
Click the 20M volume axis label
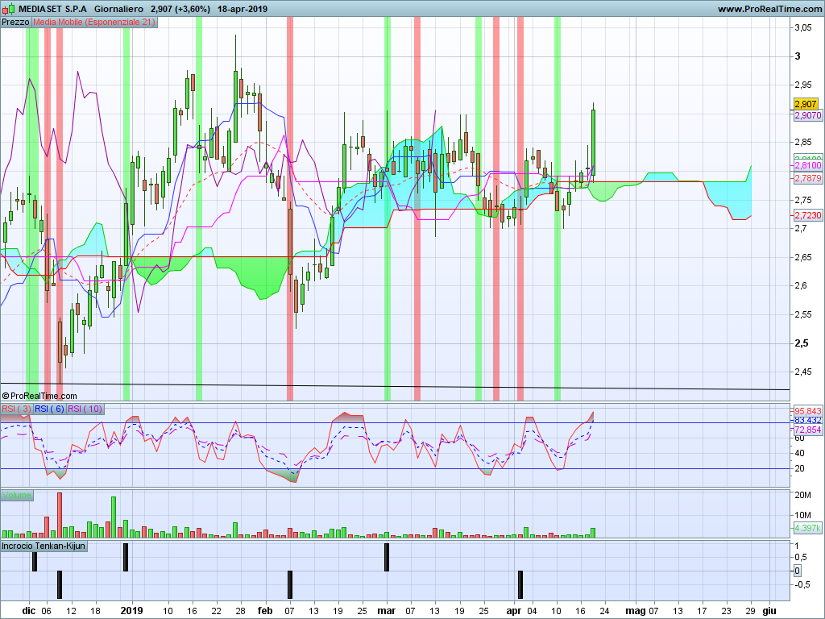click(x=803, y=495)
